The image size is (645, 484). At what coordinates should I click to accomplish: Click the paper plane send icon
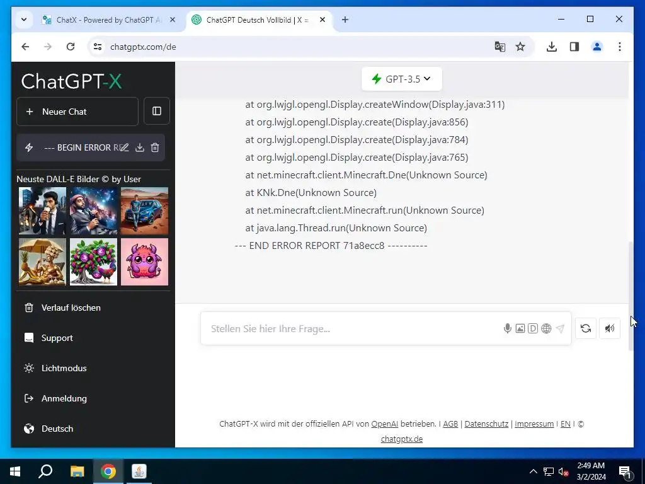pos(560,328)
